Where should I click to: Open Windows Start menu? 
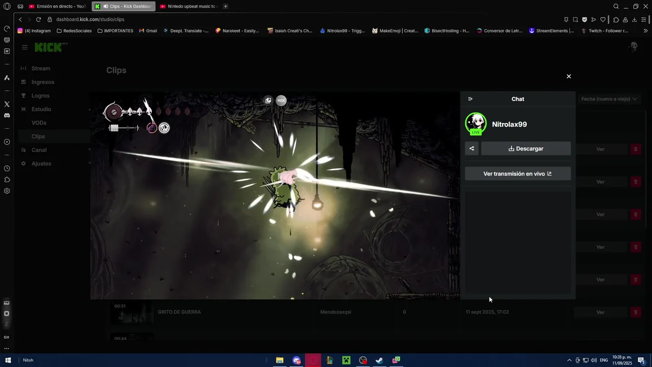[8, 360]
